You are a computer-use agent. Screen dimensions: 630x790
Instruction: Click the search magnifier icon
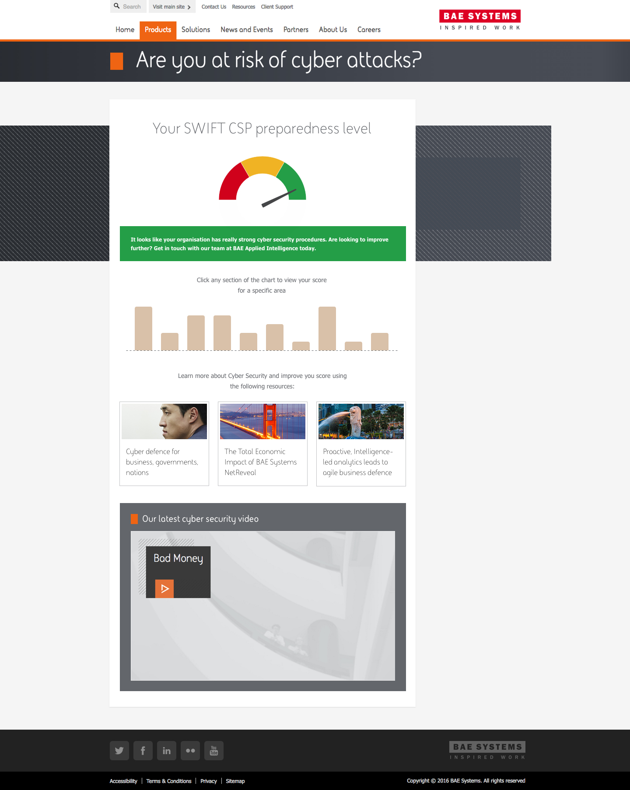(x=117, y=6)
